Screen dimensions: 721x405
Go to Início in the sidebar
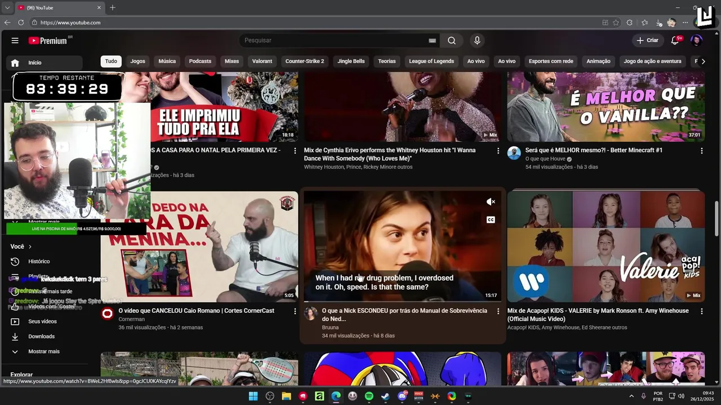click(x=45, y=62)
